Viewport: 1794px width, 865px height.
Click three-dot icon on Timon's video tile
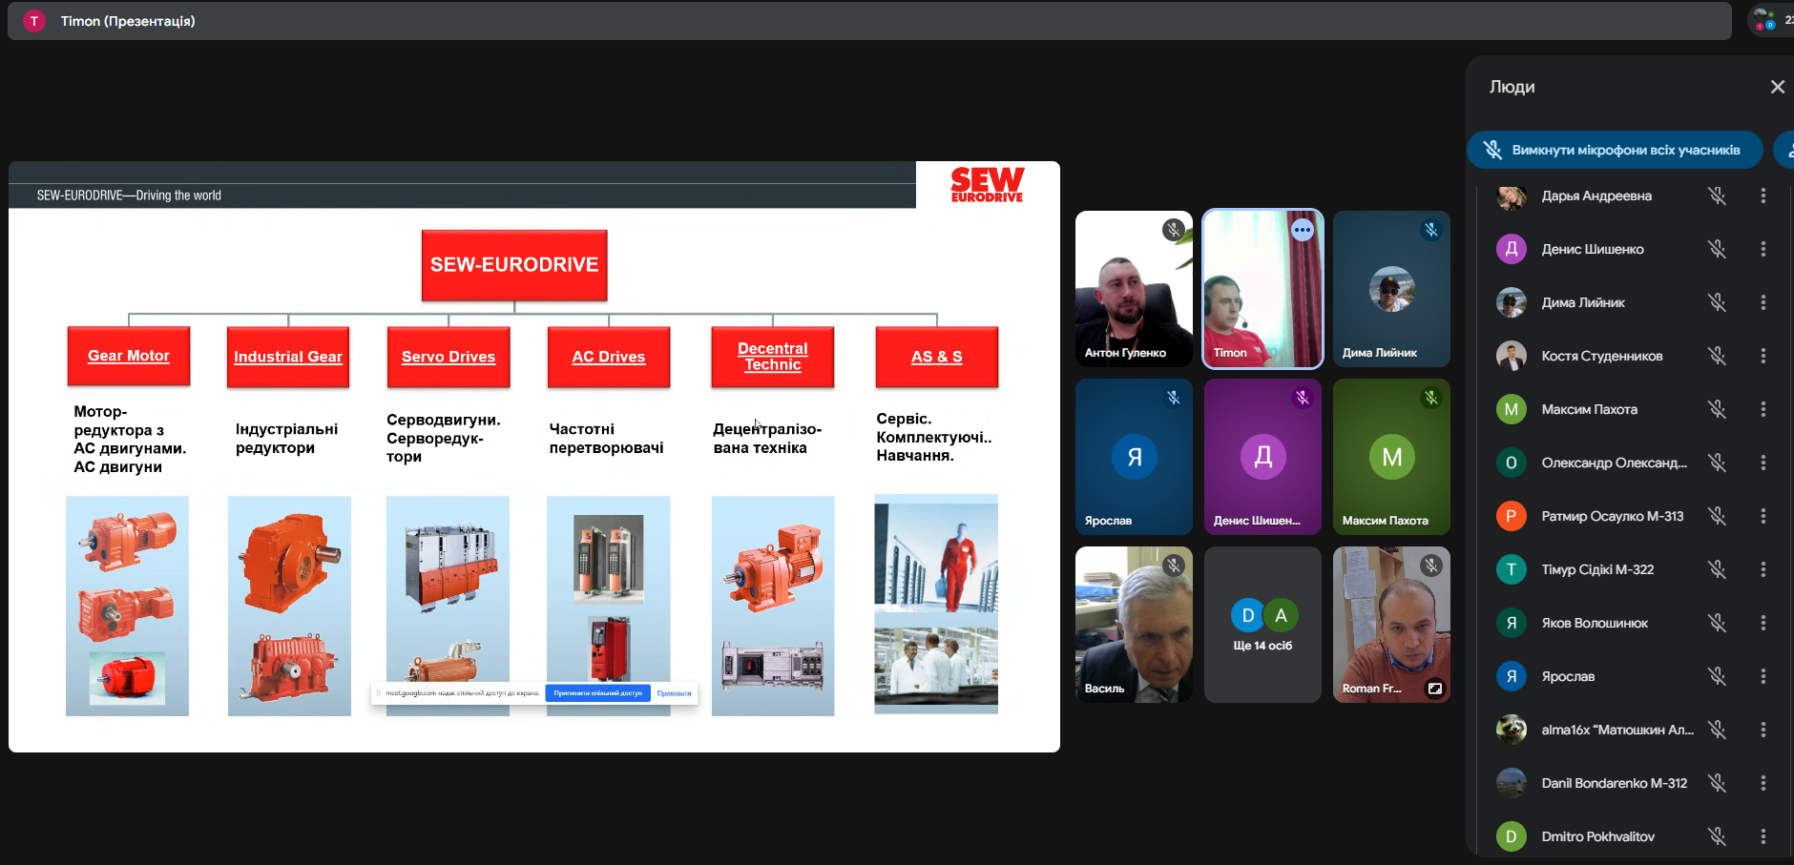pos(1302,230)
